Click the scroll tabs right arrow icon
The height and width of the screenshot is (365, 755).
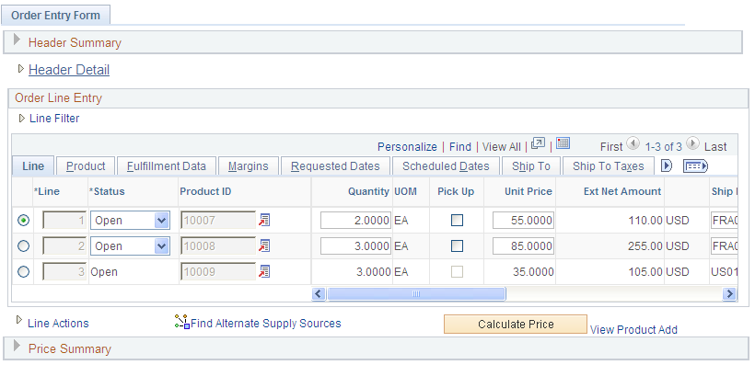(x=667, y=165)
